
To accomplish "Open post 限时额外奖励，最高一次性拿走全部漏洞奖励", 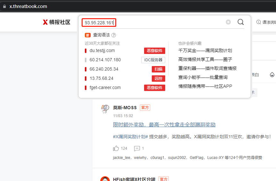I will 164,124.
